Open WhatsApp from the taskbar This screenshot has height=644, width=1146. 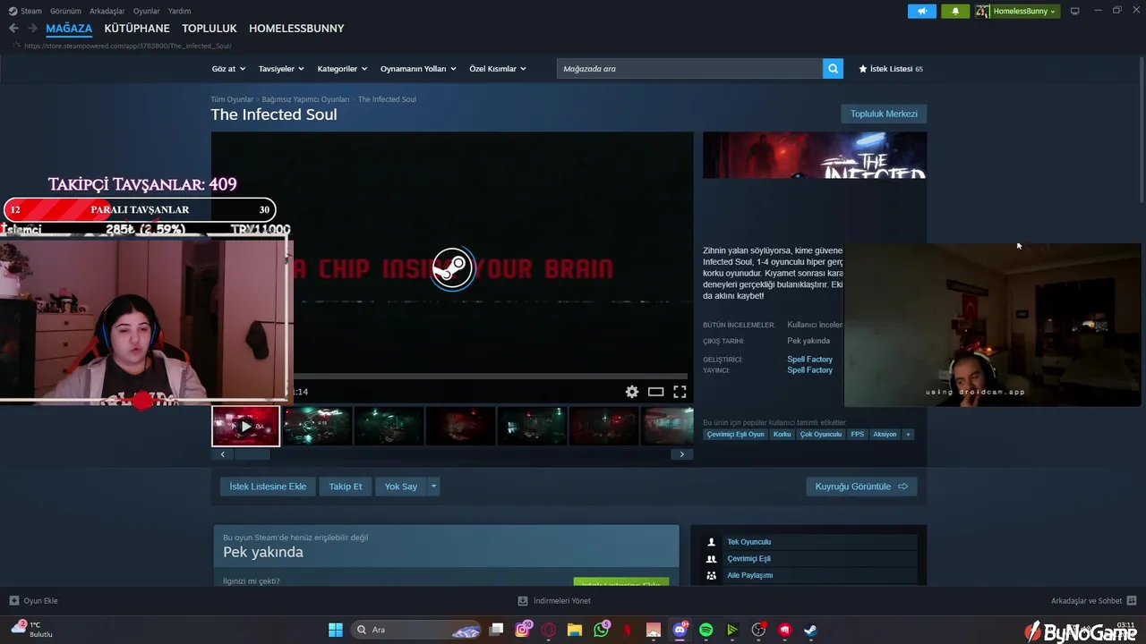tap(601, 630)
